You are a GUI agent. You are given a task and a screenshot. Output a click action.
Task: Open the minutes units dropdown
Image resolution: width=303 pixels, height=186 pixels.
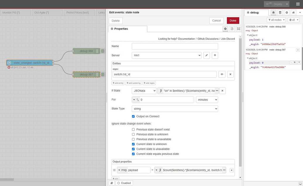(x=207, y=100)
